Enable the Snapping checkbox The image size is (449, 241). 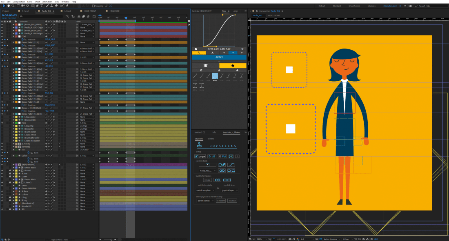click(93, 6)
